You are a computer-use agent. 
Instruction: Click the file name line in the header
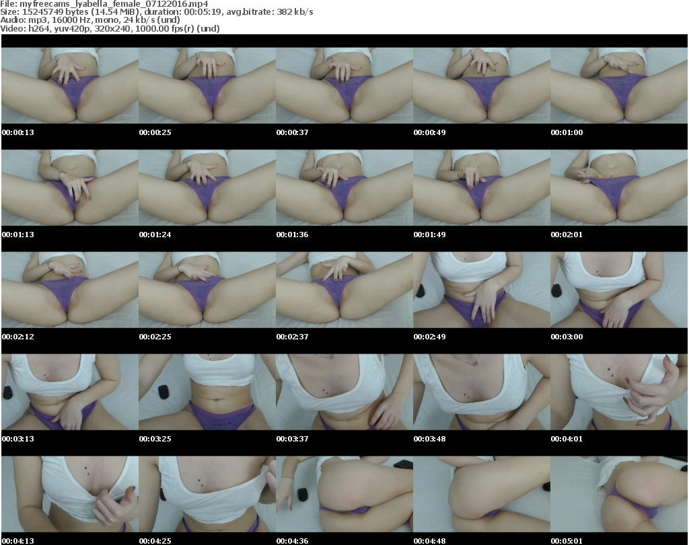[x=104, y=4]
